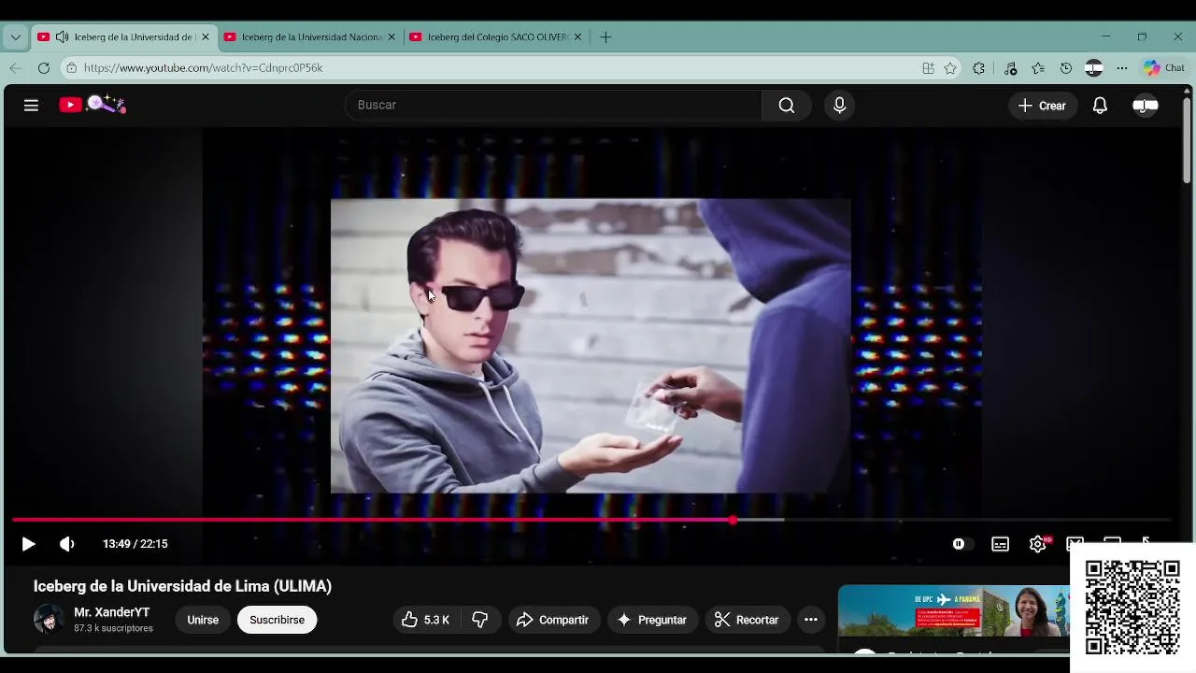Screen dimensions: 1196x673
Task: Click video title Iceberg de la Universidad de Lima
Action: 182,586
